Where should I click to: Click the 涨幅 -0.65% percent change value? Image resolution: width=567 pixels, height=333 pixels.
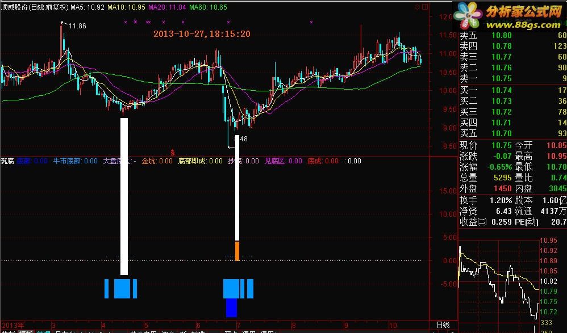pyautogui.click(x=499, y=167)
